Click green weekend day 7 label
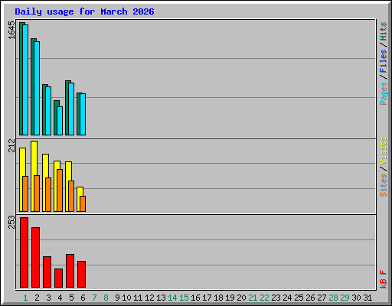The image size is (392, 306). click(x=94, y=298)
